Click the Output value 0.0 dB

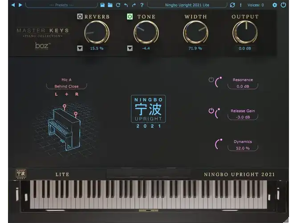pyautogui.click(x=245, y=49)
